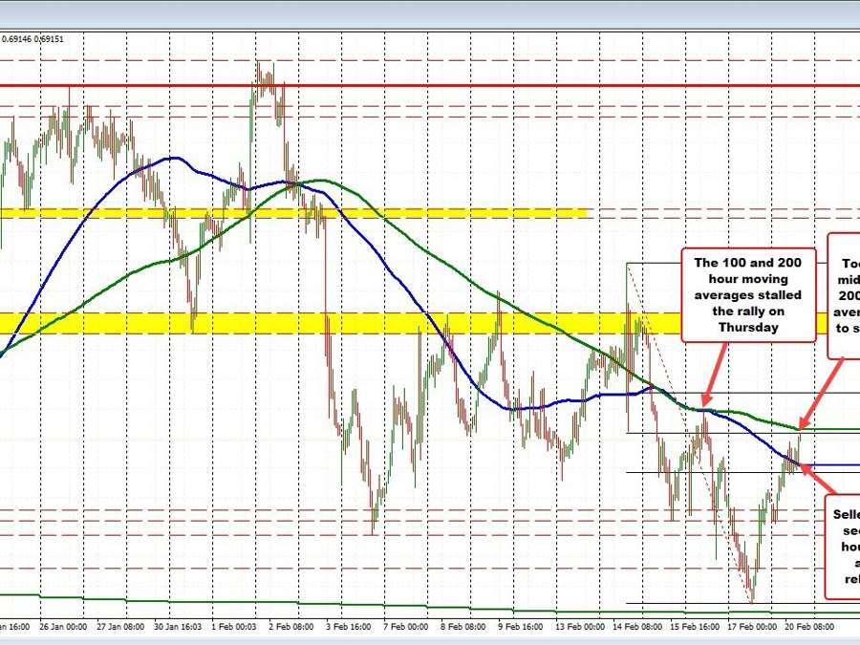The image size is (860, 645).
Task: Select the red arrowhead pointing at the blue average
Action: pos(804,465)
